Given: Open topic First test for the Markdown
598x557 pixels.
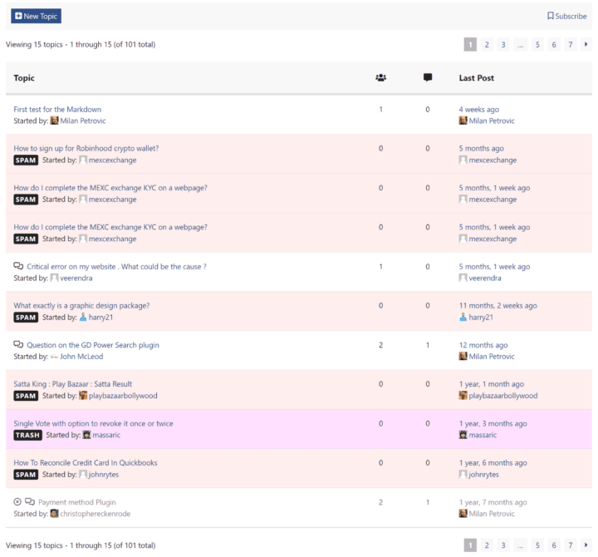Looking at the screenshot, I should click(57, 109).
